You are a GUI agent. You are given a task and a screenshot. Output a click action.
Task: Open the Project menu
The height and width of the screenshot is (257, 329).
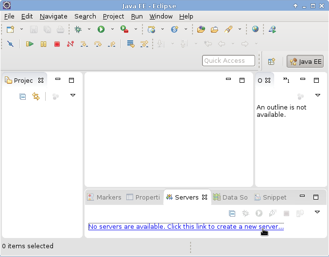[113, 17]
